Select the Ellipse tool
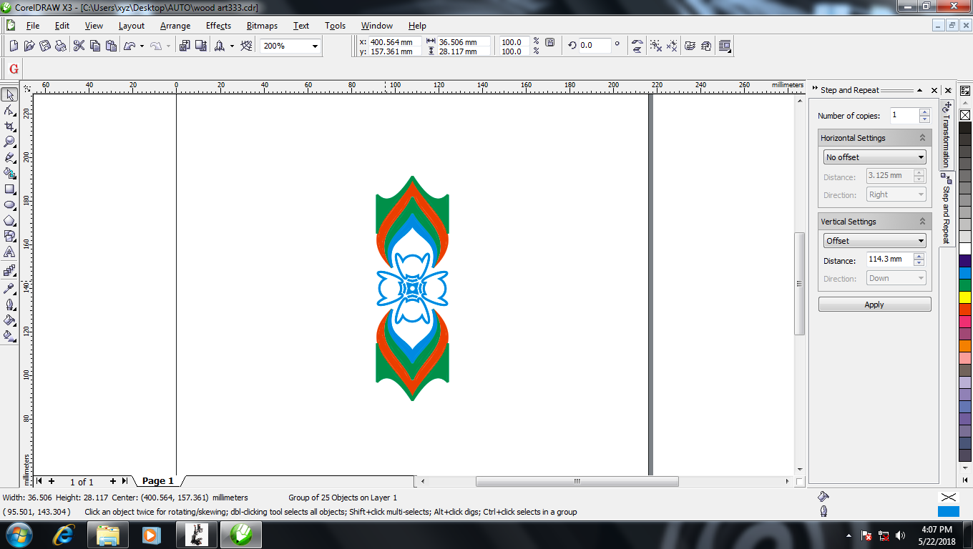This screenshot has height=549, width=973. [9, 205]
